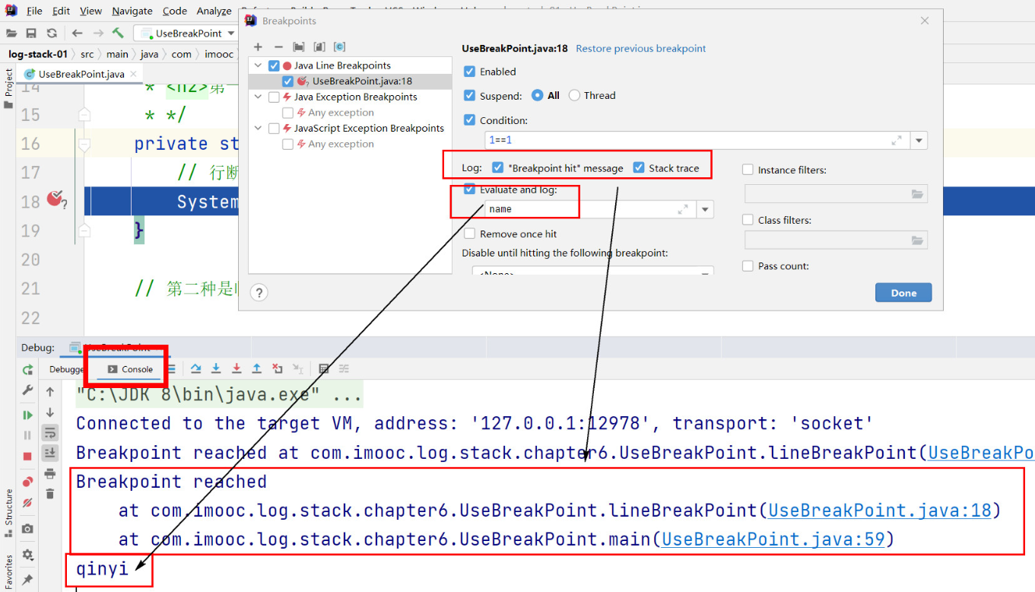Click the Force Step Into red arrow
This screenshot has height=592, width=1035.
coord(237,369)
